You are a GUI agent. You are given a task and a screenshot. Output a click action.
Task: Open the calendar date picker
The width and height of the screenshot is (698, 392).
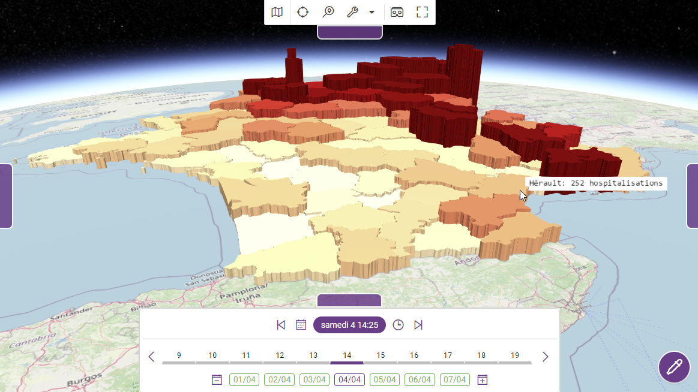pos(301,324)
